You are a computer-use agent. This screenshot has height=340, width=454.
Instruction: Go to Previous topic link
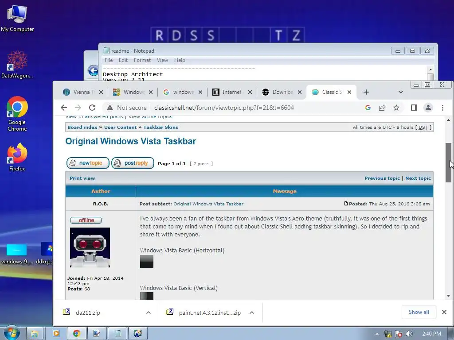coord(382,178)
